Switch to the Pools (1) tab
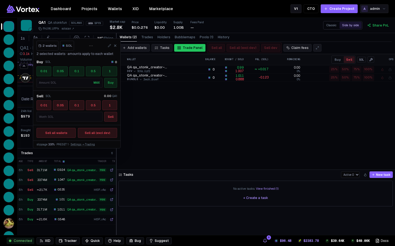Screen dimensions: 395x246 point(207,37)
